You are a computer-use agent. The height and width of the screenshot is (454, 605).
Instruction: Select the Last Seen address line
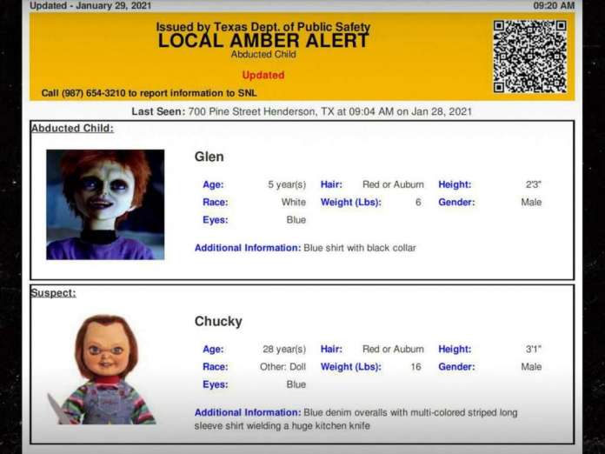coord(302,111)
